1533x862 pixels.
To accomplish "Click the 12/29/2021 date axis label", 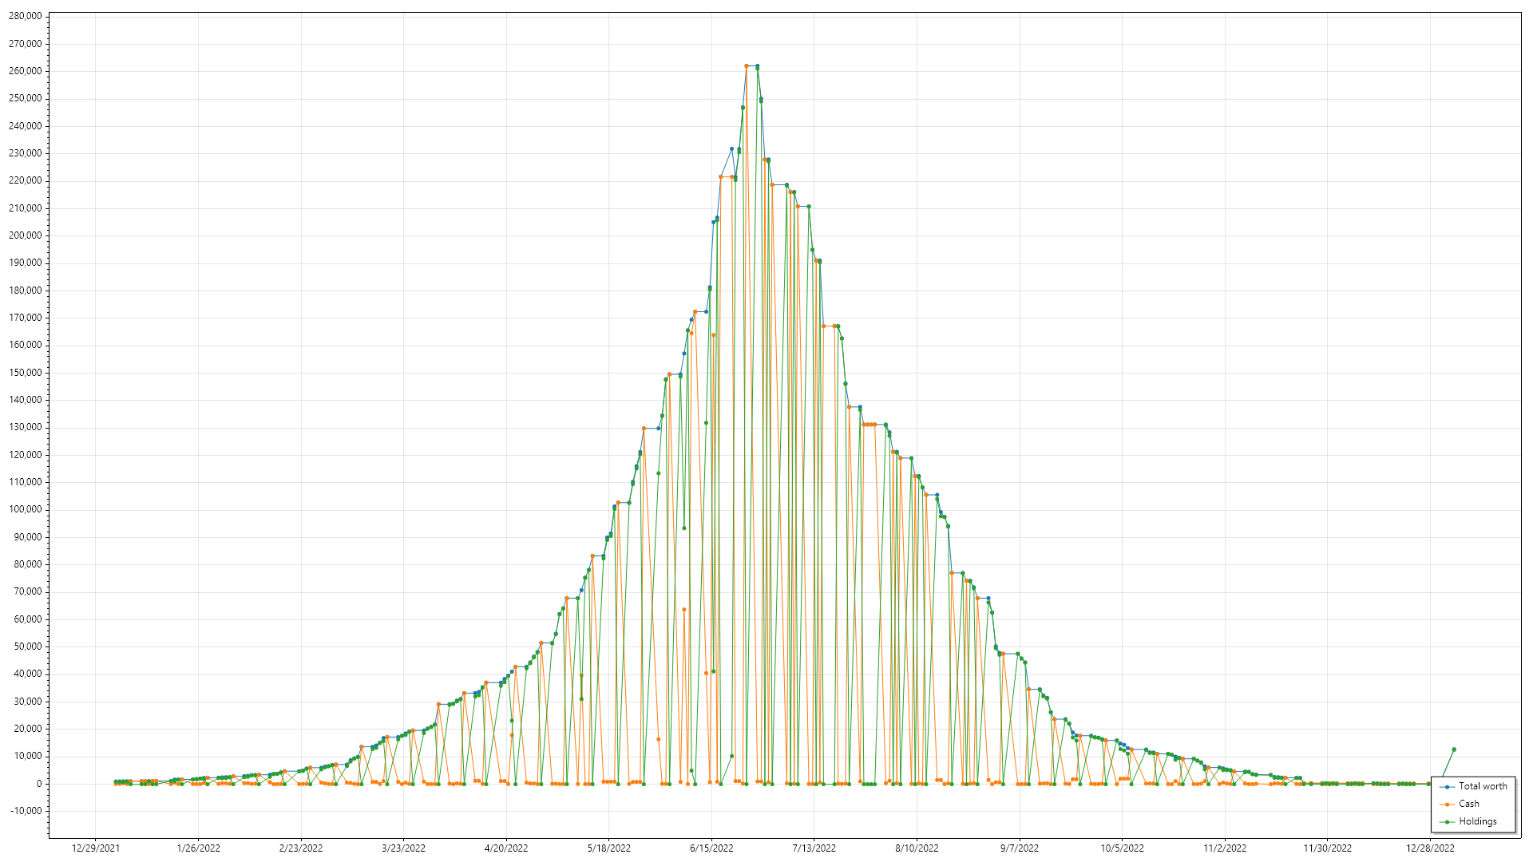I will [x=96, y=848].
